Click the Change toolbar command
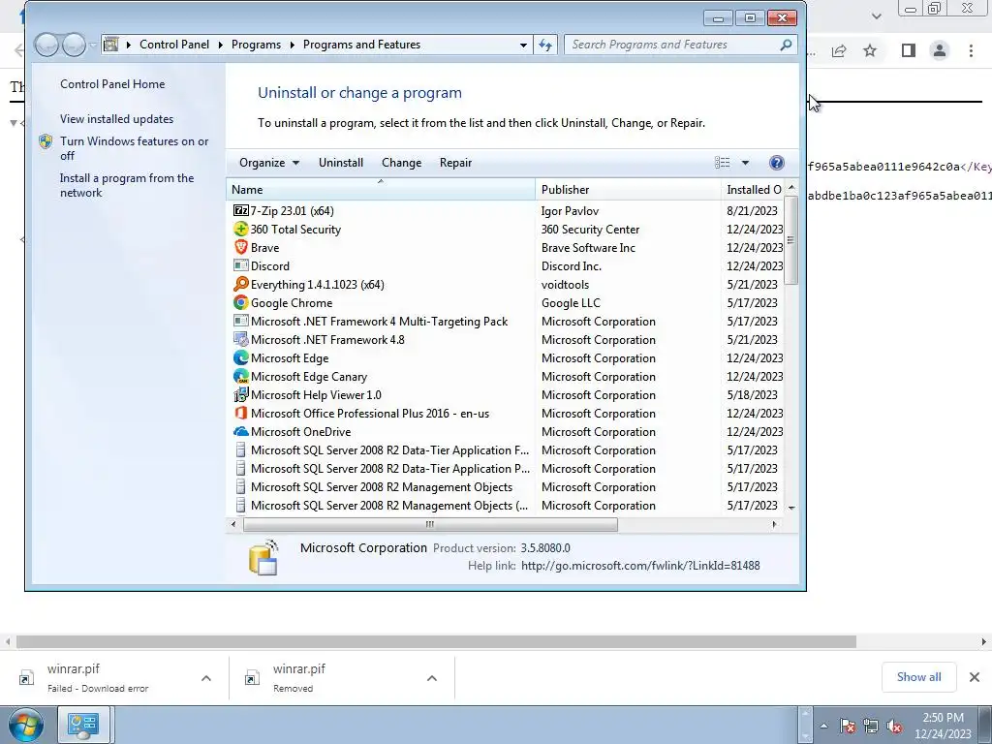Screen dimensions: 992x744 click(x=402, y=163)
